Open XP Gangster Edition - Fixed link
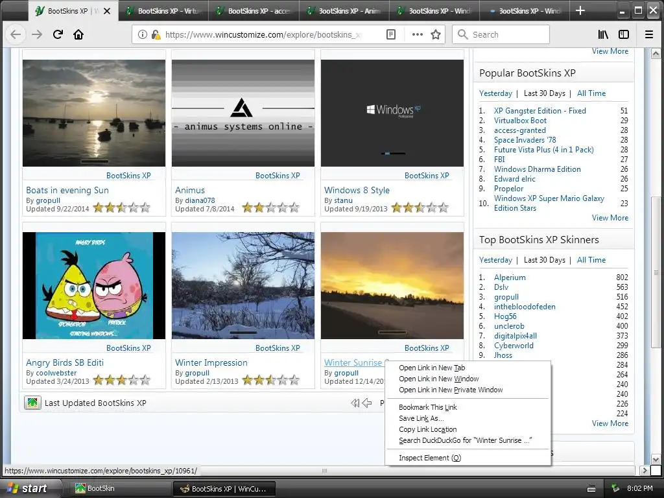664x498 pixels. pos(540,110)
